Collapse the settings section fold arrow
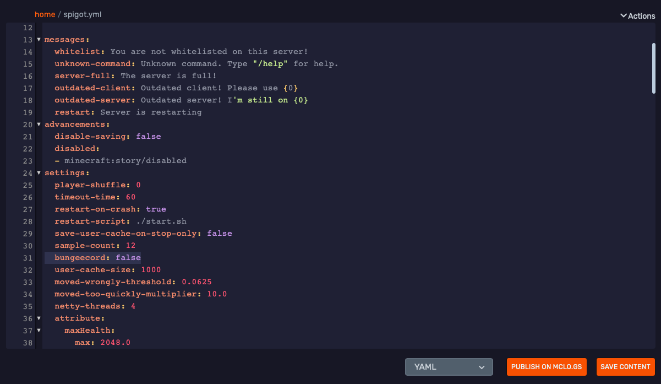Viewport: 661px width, 384px height. click(39, 173)
